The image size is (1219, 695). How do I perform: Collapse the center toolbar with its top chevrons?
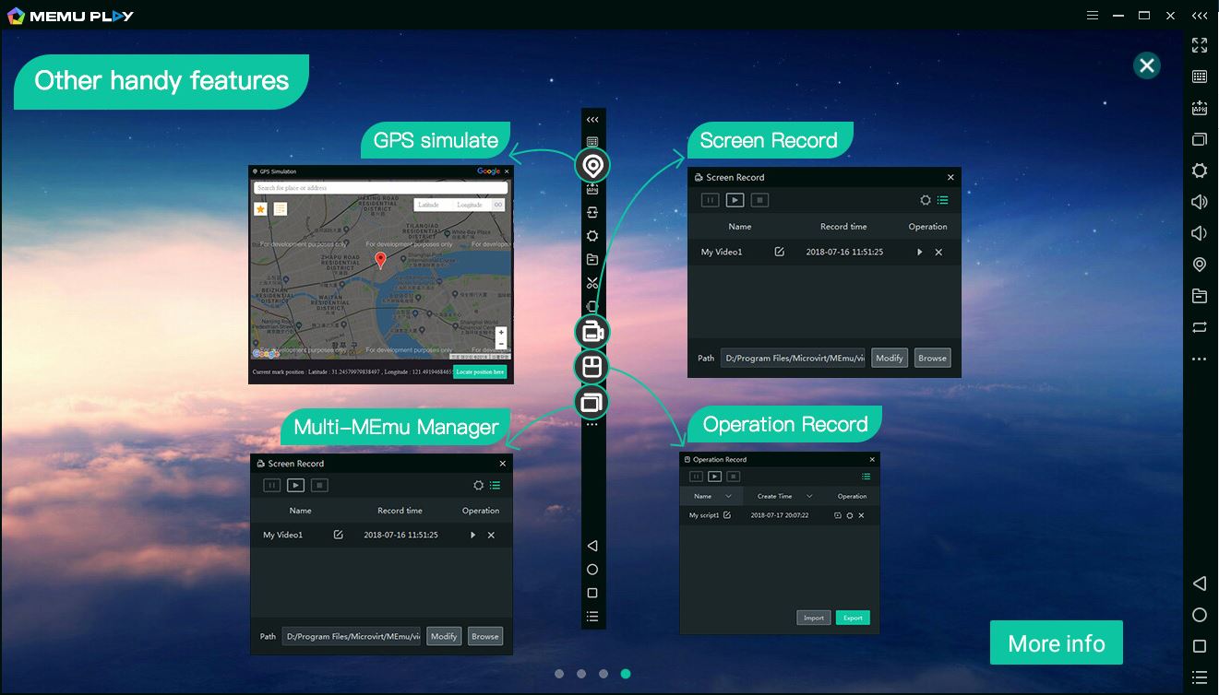point(592,119)
